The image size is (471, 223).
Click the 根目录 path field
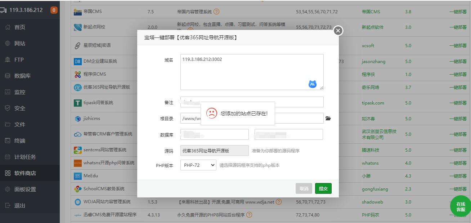click(x=252, y=118)
